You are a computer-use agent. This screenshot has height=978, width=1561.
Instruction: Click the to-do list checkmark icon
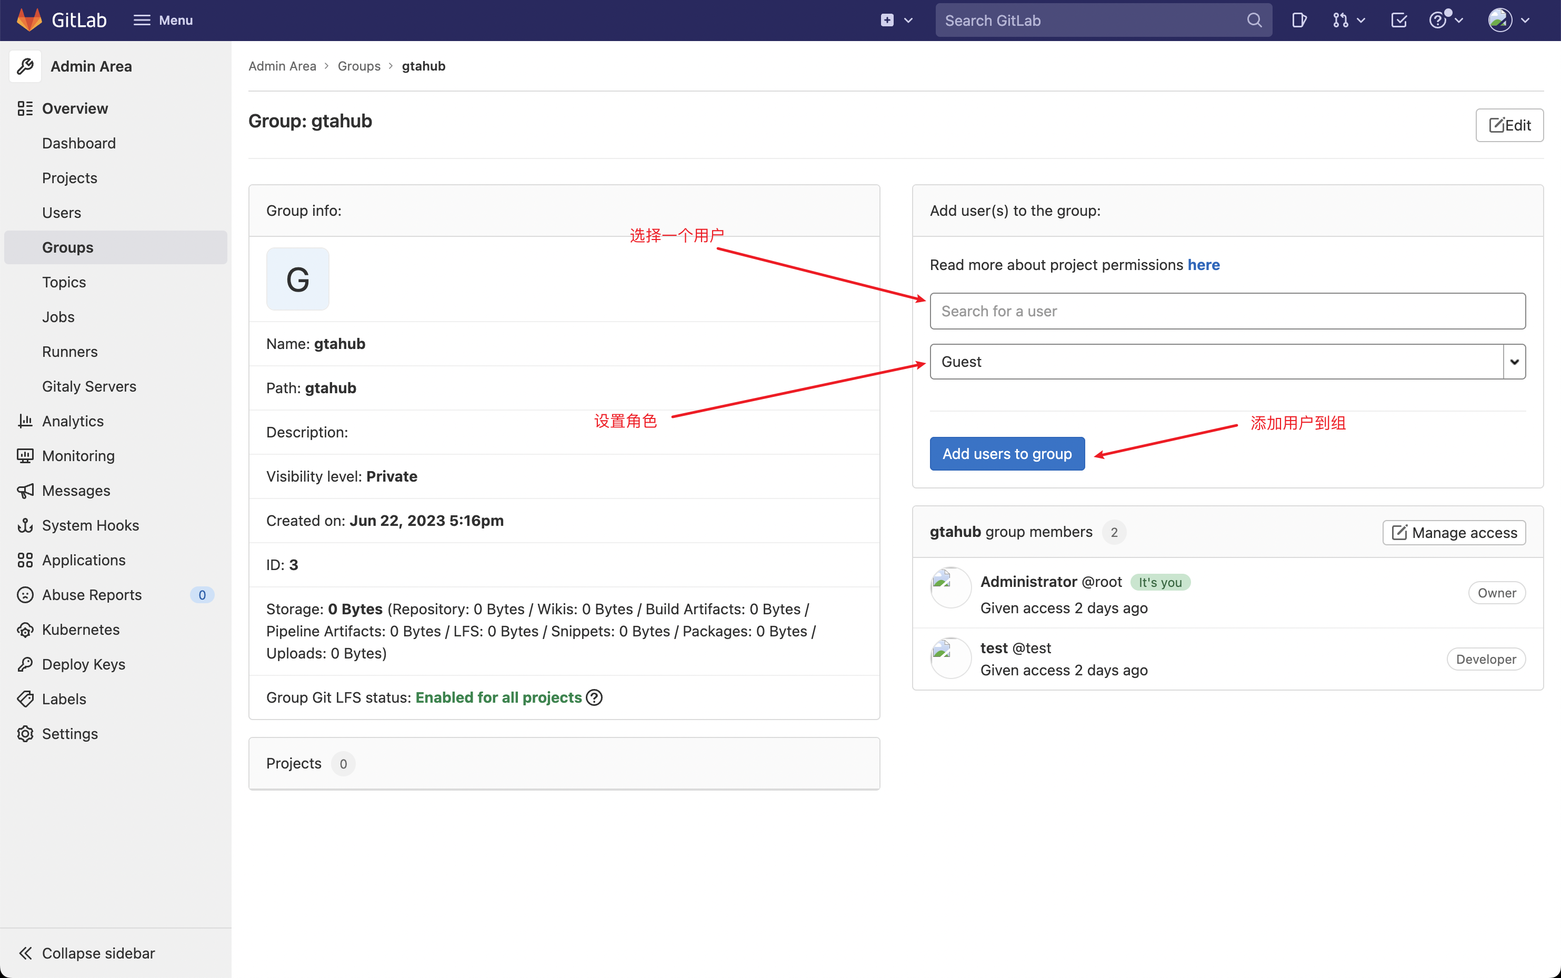(1399, 21)
